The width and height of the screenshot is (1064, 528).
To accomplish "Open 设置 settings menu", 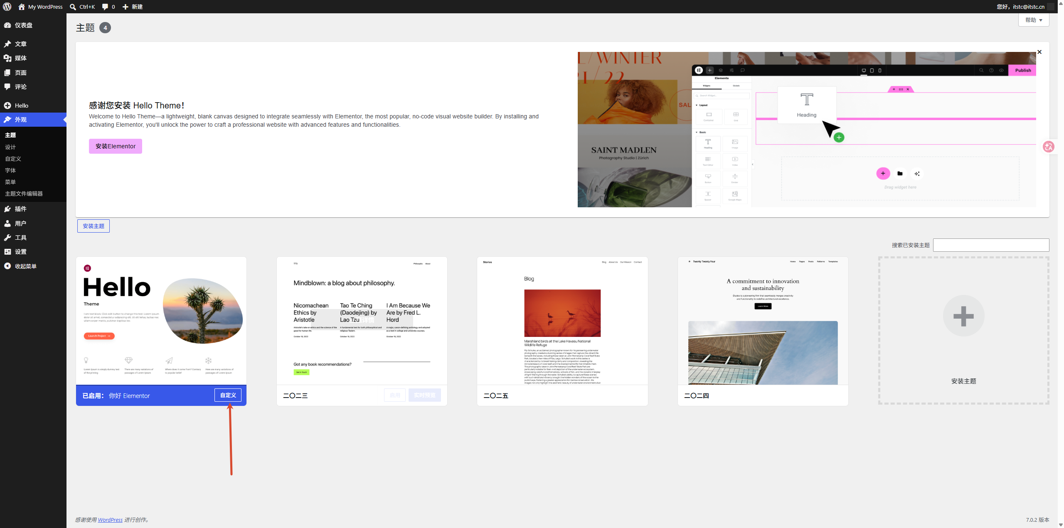I will pyautogui.click(x=33, y=252).
